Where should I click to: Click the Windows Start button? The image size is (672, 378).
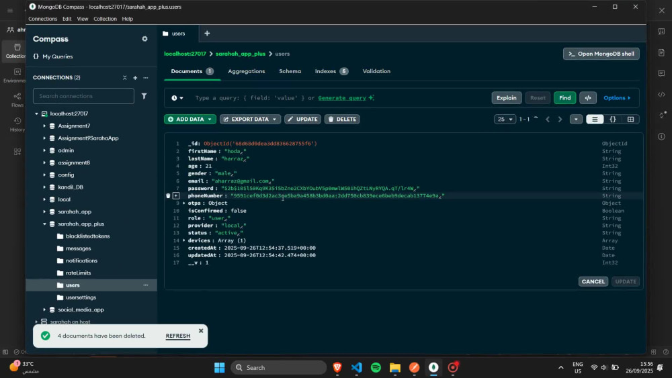220,367
